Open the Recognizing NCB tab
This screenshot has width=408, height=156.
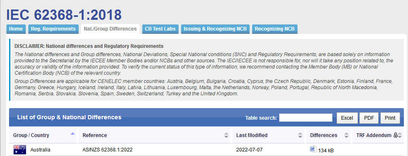point(275,29)
